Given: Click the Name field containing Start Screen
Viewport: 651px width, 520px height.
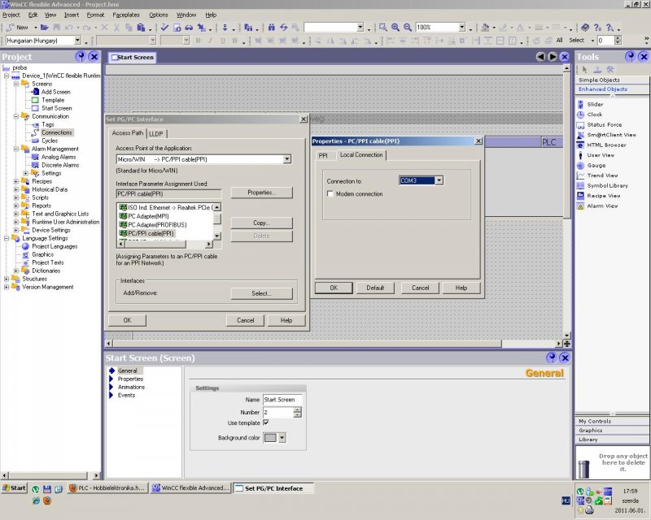Looking at the screenshot, I should pyautogui.click(x=282, y=400).
